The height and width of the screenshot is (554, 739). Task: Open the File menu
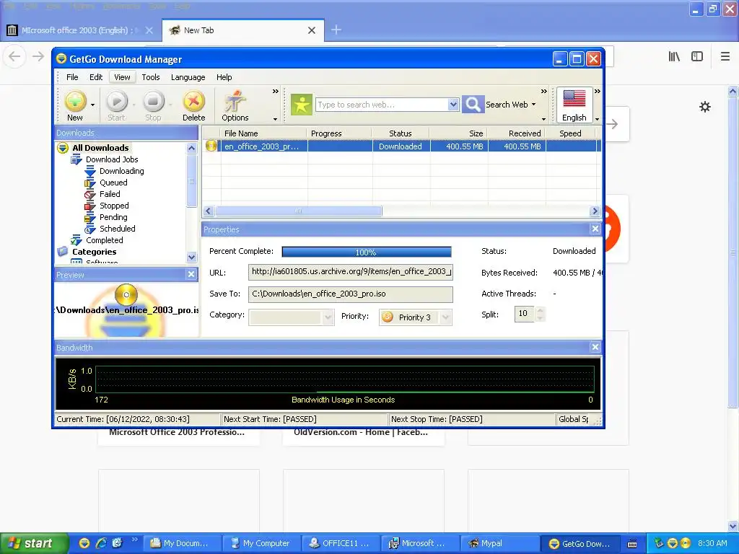point(72,77)
